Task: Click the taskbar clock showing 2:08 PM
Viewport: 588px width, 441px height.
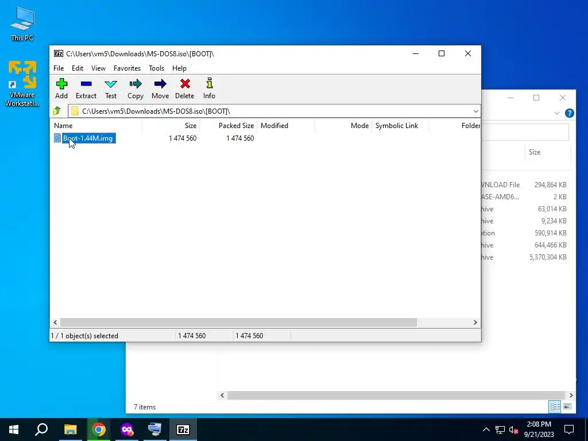Action: [539, 430]
